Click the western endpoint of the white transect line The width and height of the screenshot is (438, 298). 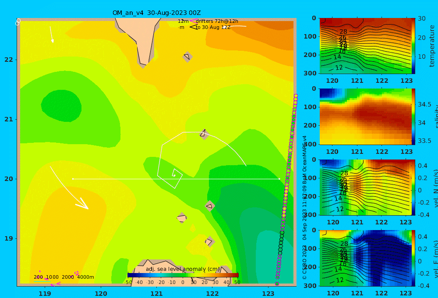point(73,179)
